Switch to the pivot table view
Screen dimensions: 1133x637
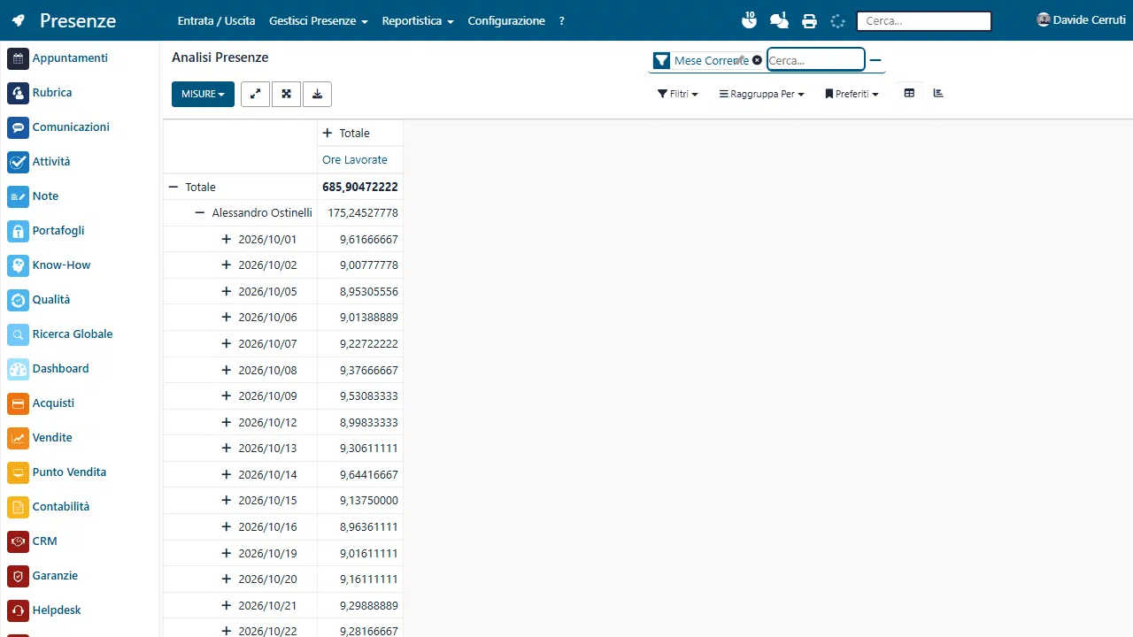(x=909, y=93)
